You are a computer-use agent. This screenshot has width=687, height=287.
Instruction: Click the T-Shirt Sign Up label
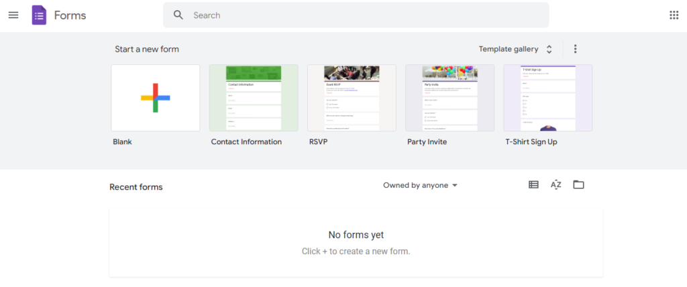point(531,142)
